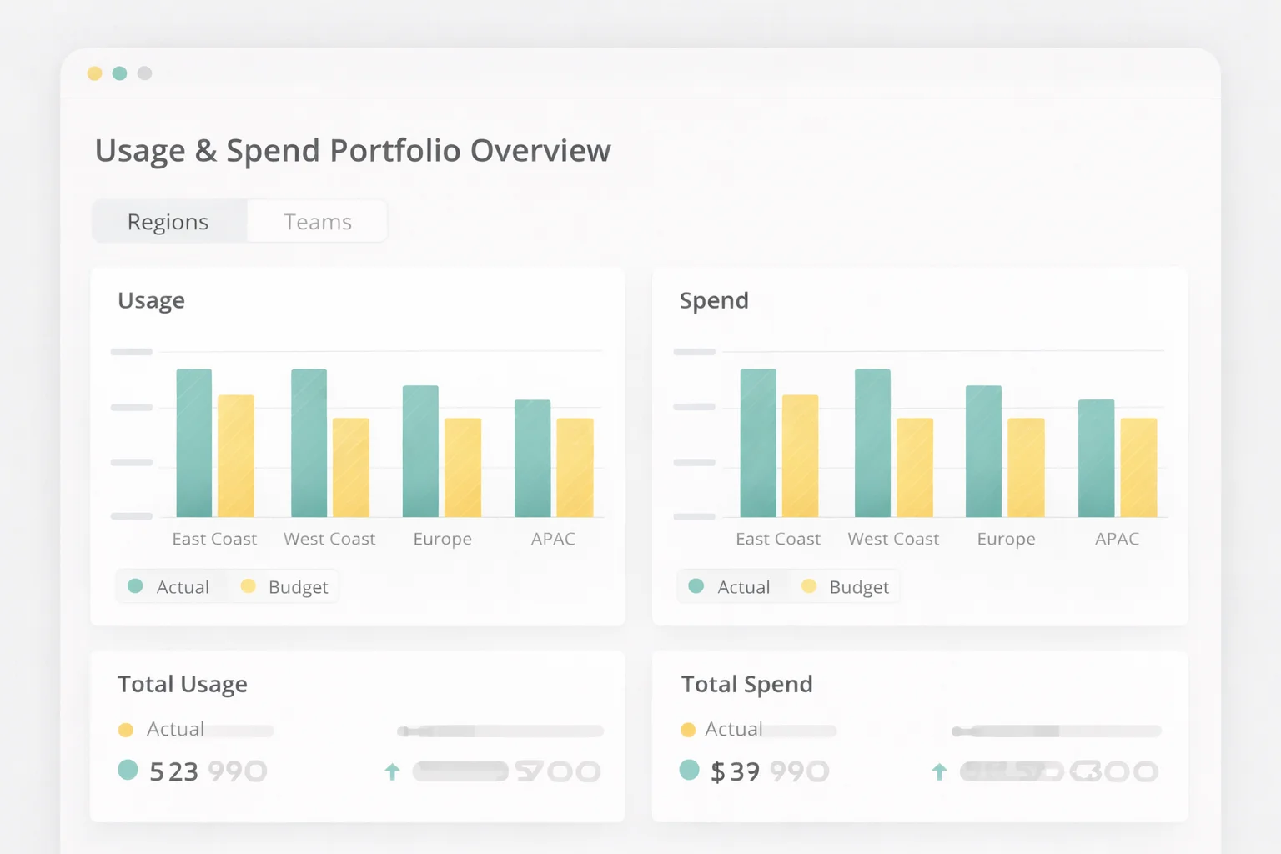Click the APAC budget bar in Spend chart
Viewport: 1281px width, 854px height.
(1138, 467)
